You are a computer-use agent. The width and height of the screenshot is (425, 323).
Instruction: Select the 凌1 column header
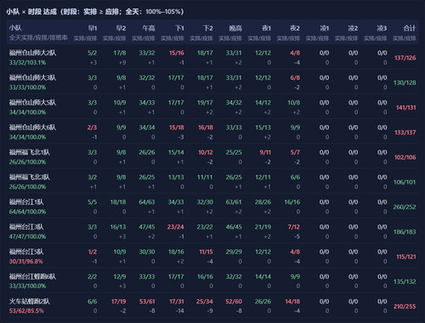click(x=324, y=28)
